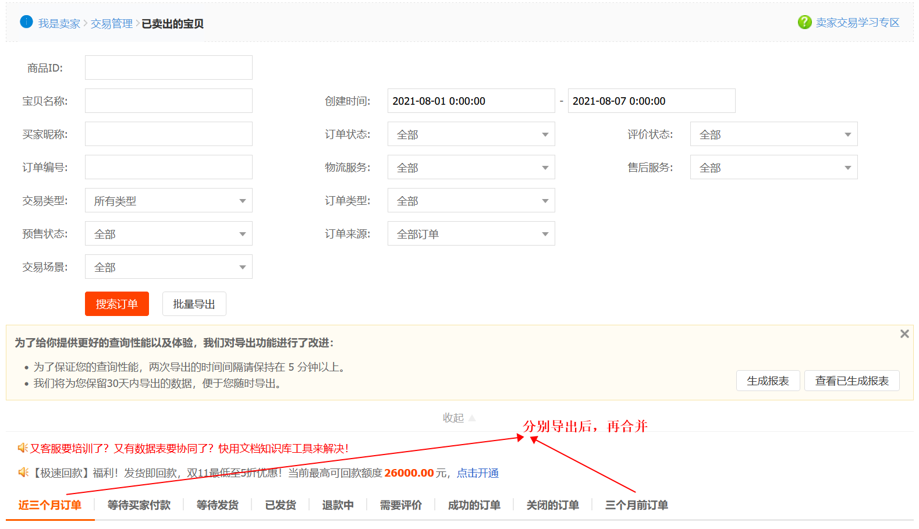The height and width of the screenshot is (529, 919).
Task: Select the 三个月前订单 tab
Action: [636, 505]
